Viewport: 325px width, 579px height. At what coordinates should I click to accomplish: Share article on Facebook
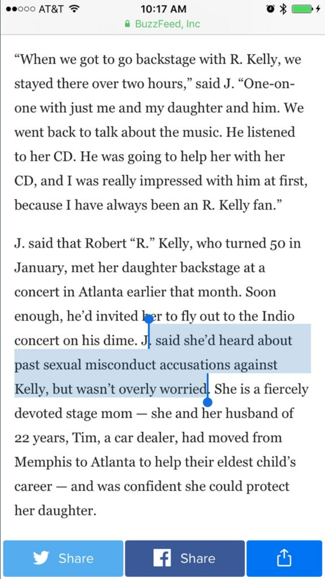click(x=185, y=558)
